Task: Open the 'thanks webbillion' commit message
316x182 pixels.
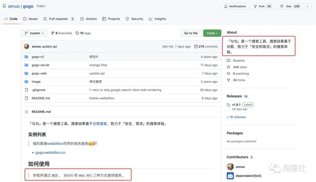Action: point(102,98)
